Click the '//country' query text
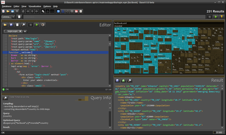Viewport: 226px width, 135px height. tap(7, 116)
